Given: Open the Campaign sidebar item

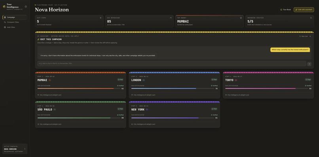Looking at the screenshot, I should click(x=15, y=17).
